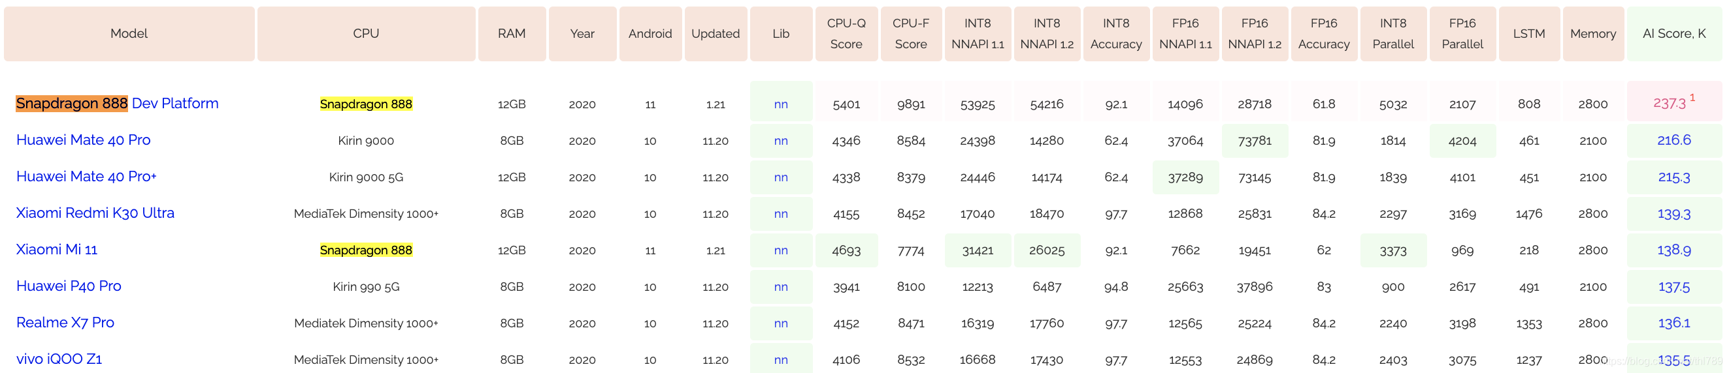Image resolution: width=1729 pixels, height=373 pixels.
Task: Select the 53925 INT8 NNAPI 1.1 value
Action: click(x=978, y=104)
